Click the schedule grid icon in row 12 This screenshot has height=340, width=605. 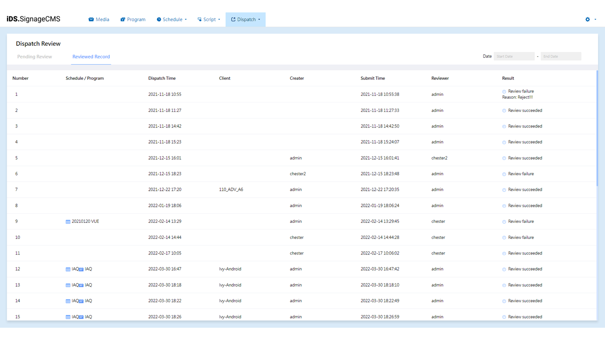pos(68,269)
